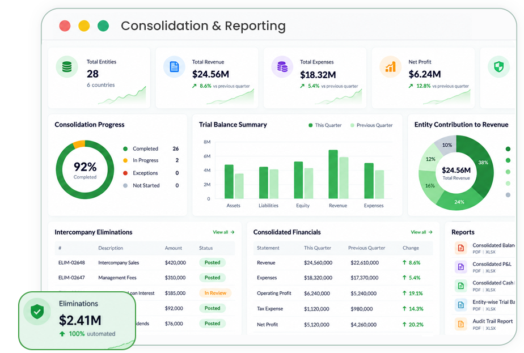Screen dimensions: 524x353
Task: Click the Eliminations shield check icon
Action: pos(37,311)
